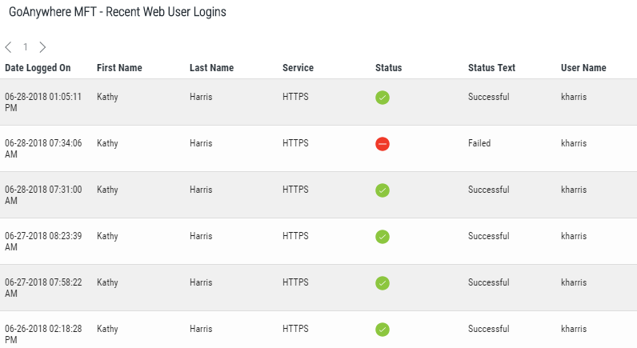The height and width of the screenshot is (348, 637).
Task: Click green success icon for 08:23:39 AM login
Action: [383, 237]
